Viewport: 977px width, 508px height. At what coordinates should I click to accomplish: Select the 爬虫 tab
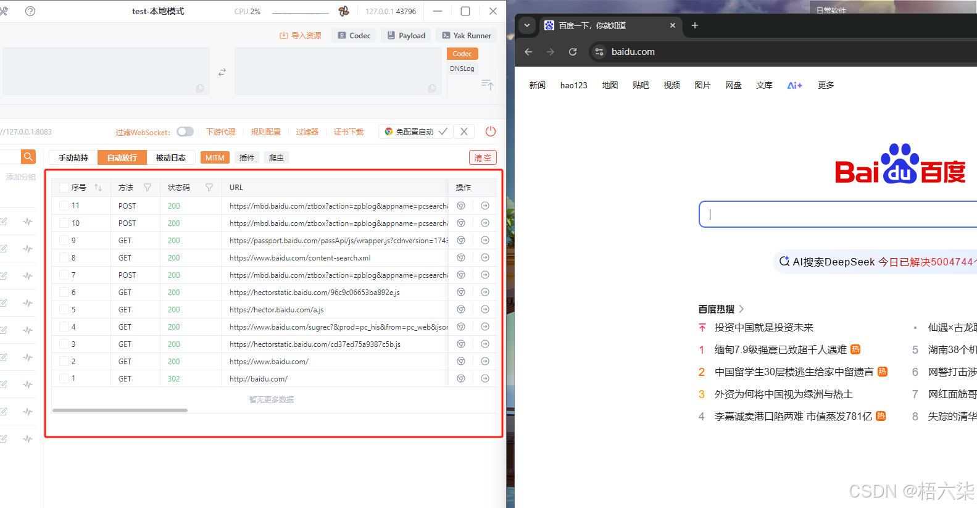pos(276,157)
